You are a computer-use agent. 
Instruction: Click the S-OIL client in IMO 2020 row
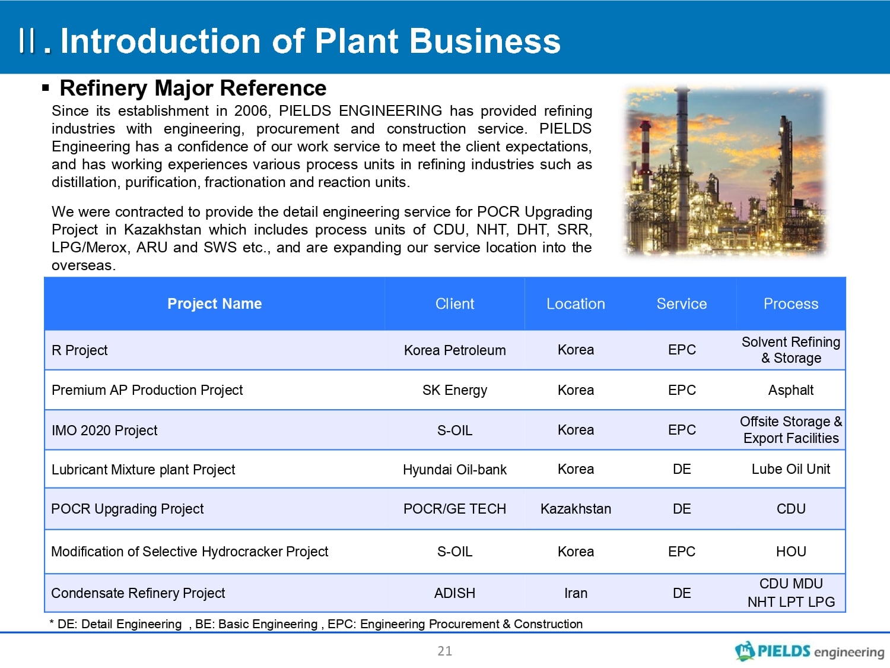[x=454, y=430]
